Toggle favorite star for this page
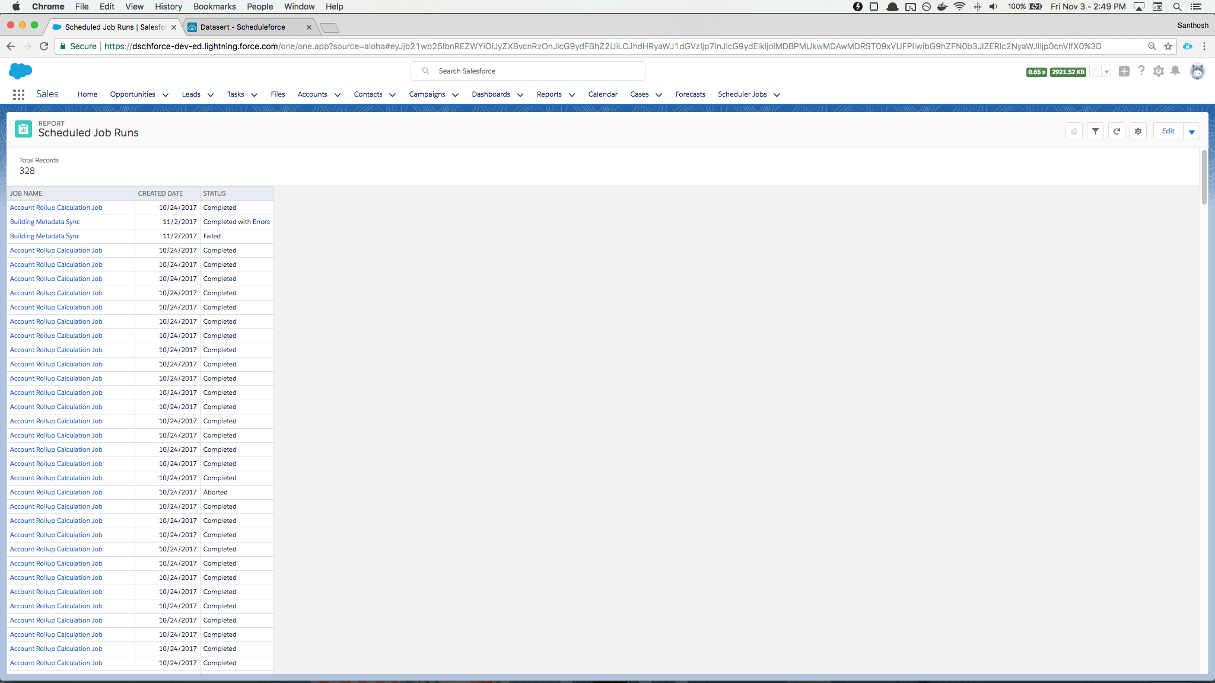The image size is (1215, 683). [1095, 72]
